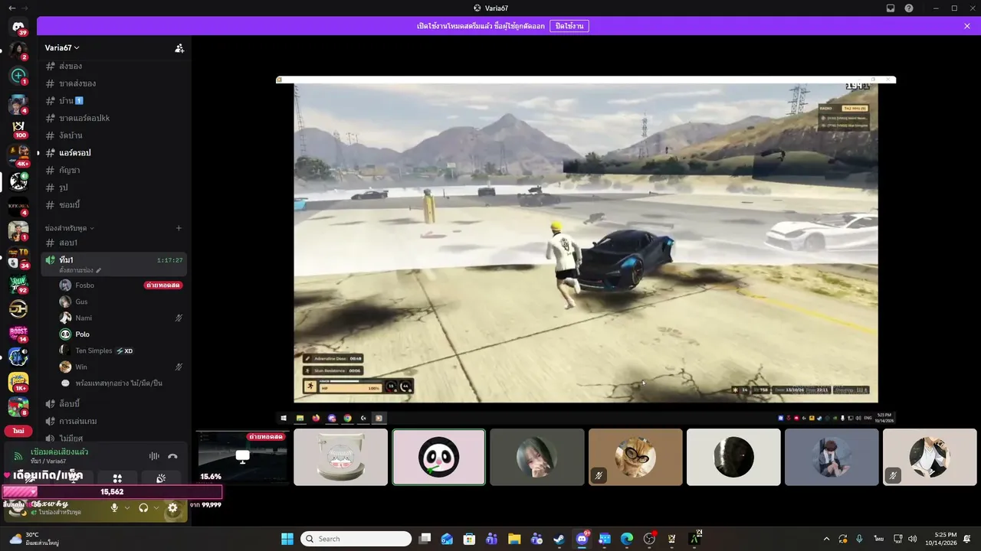Open user settings gear icon
The height and width of the screenshot is (551, 981).
coord(172,507)
